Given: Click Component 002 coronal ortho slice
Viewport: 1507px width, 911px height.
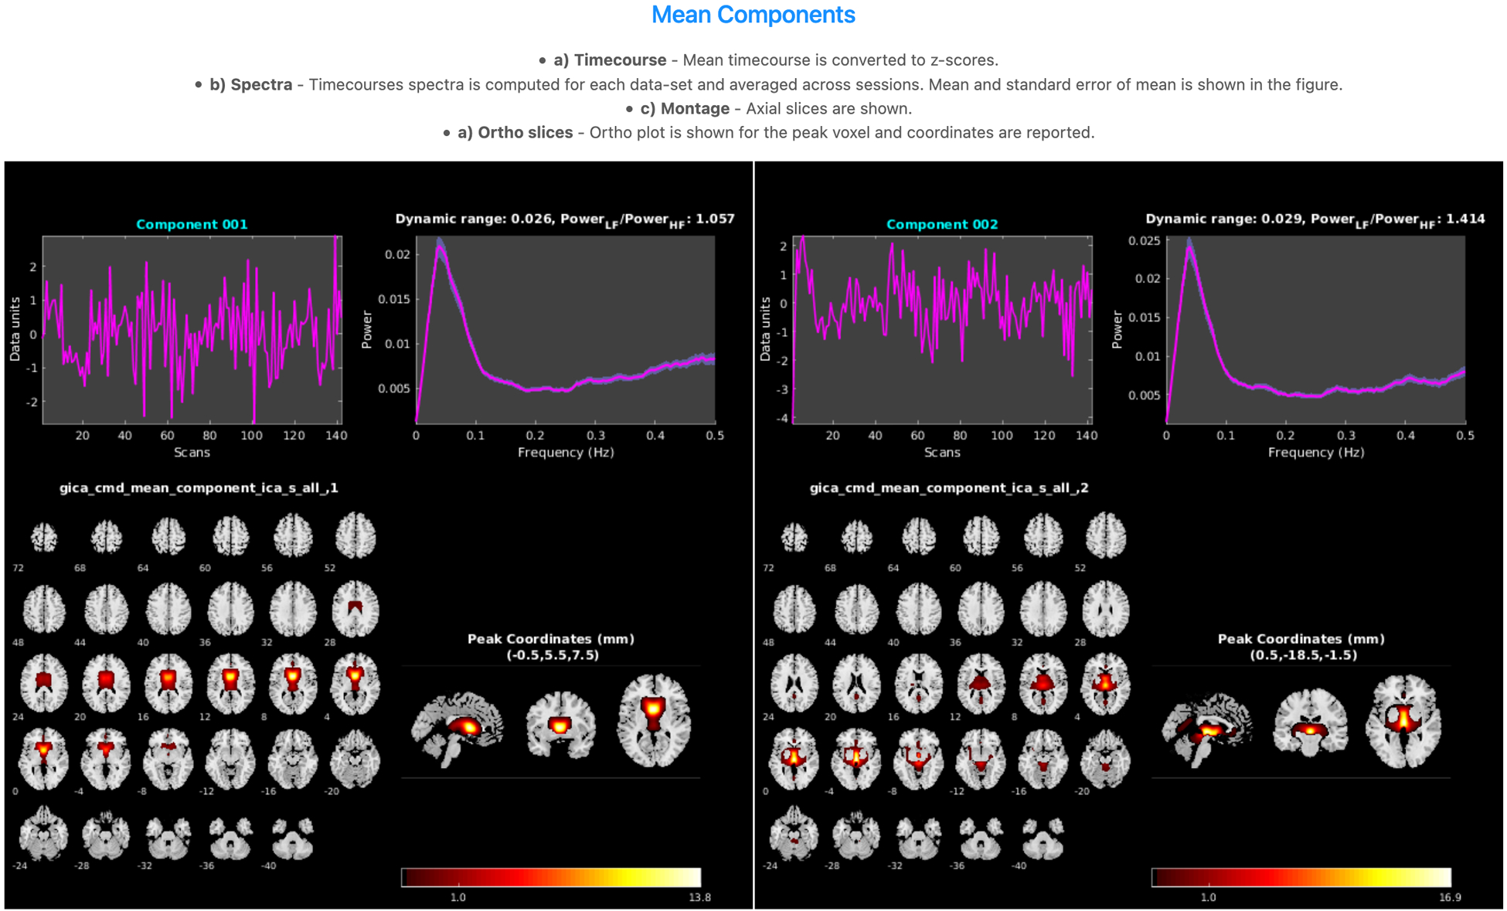Looking at the screenshot, I should pos(1311,724).
